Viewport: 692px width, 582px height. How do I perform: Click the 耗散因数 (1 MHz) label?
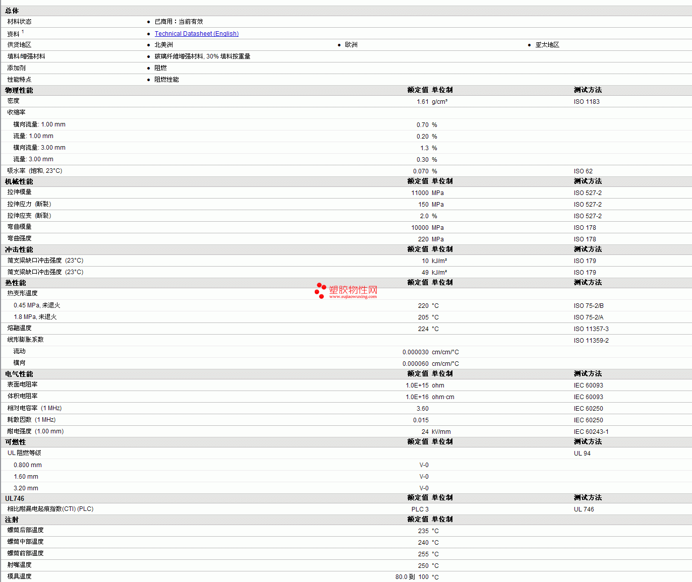pyautogui.click(x=31, y=420)
